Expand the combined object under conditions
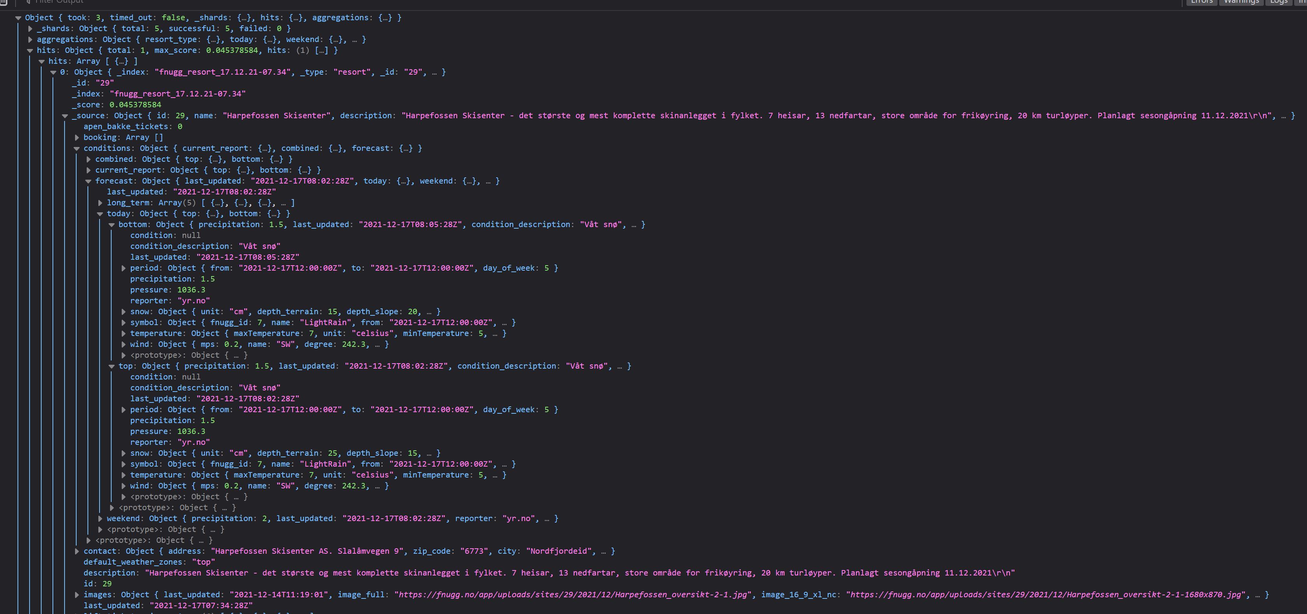The height and width of the screenshot is (614, 1307). point(89,159)
